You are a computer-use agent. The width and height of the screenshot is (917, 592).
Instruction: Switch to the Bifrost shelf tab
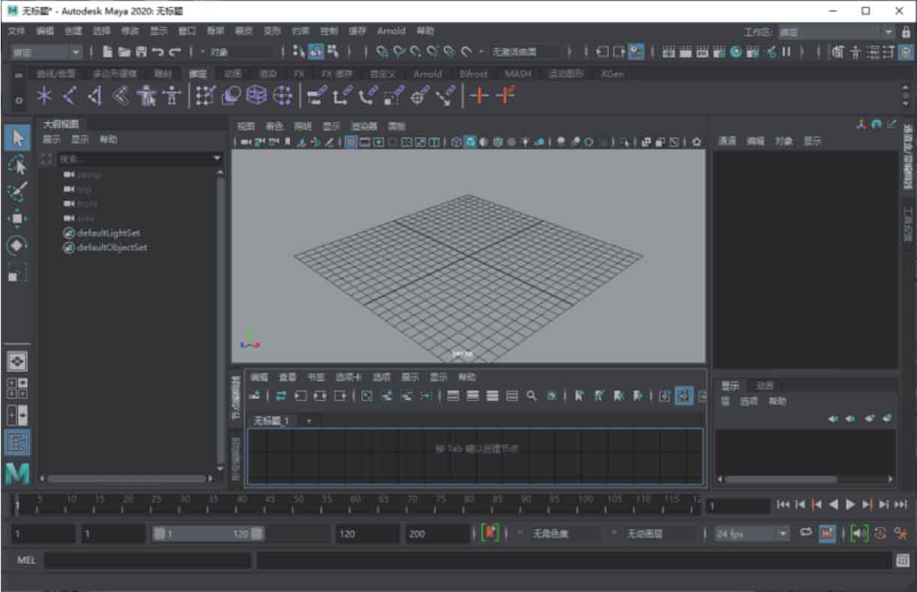click(x=473, y=73)
